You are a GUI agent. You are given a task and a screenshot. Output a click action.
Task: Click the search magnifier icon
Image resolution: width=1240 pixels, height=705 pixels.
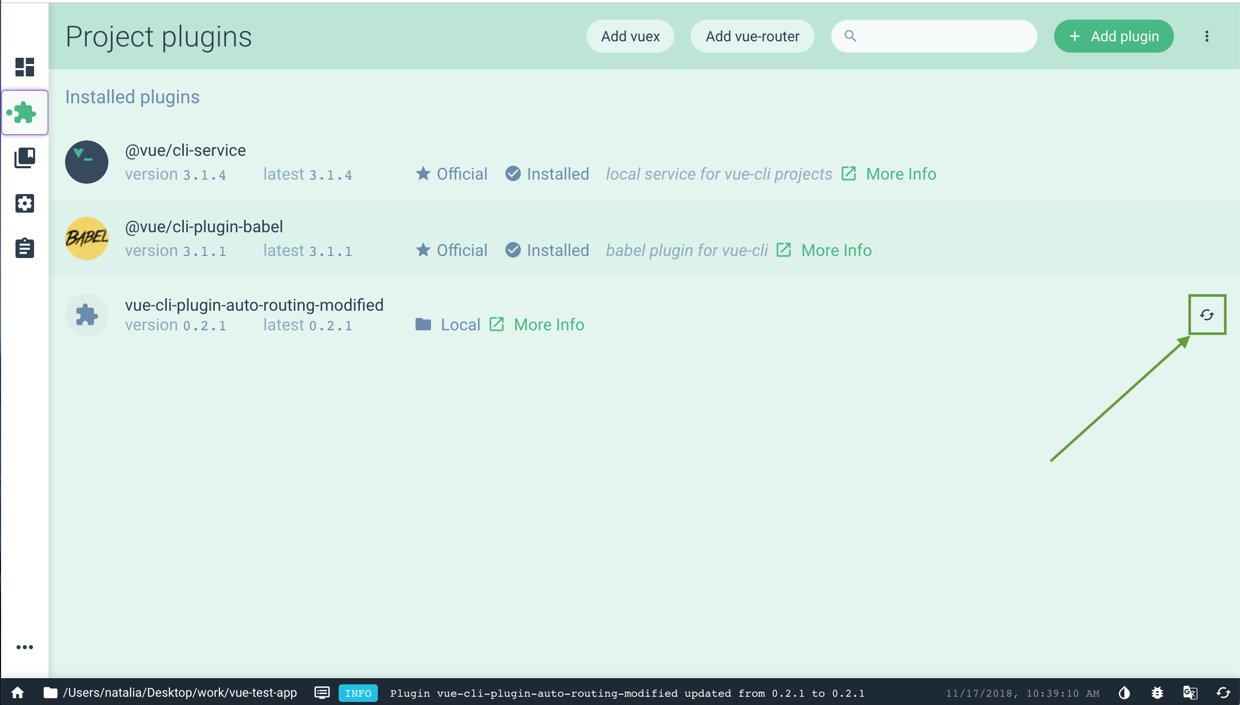[850, 36]
